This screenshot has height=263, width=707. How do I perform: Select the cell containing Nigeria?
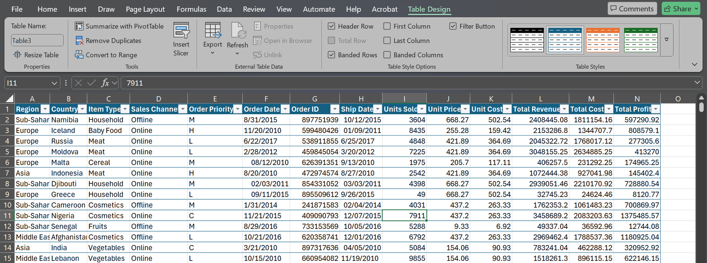[x=68, y=216]
